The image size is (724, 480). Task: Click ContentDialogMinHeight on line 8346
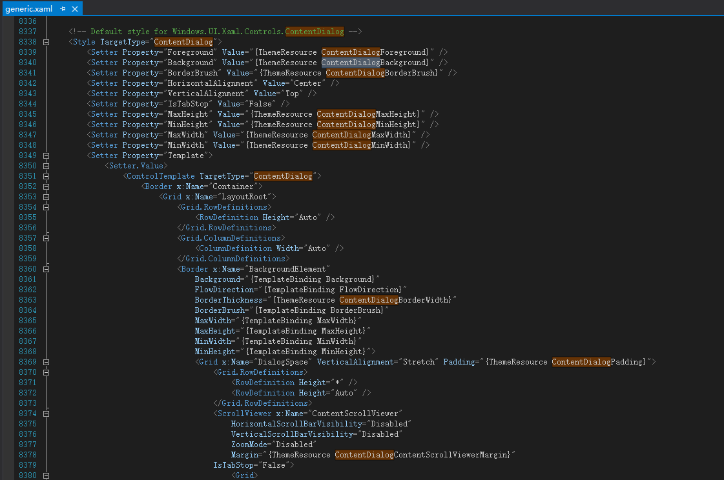click(368, 125)
